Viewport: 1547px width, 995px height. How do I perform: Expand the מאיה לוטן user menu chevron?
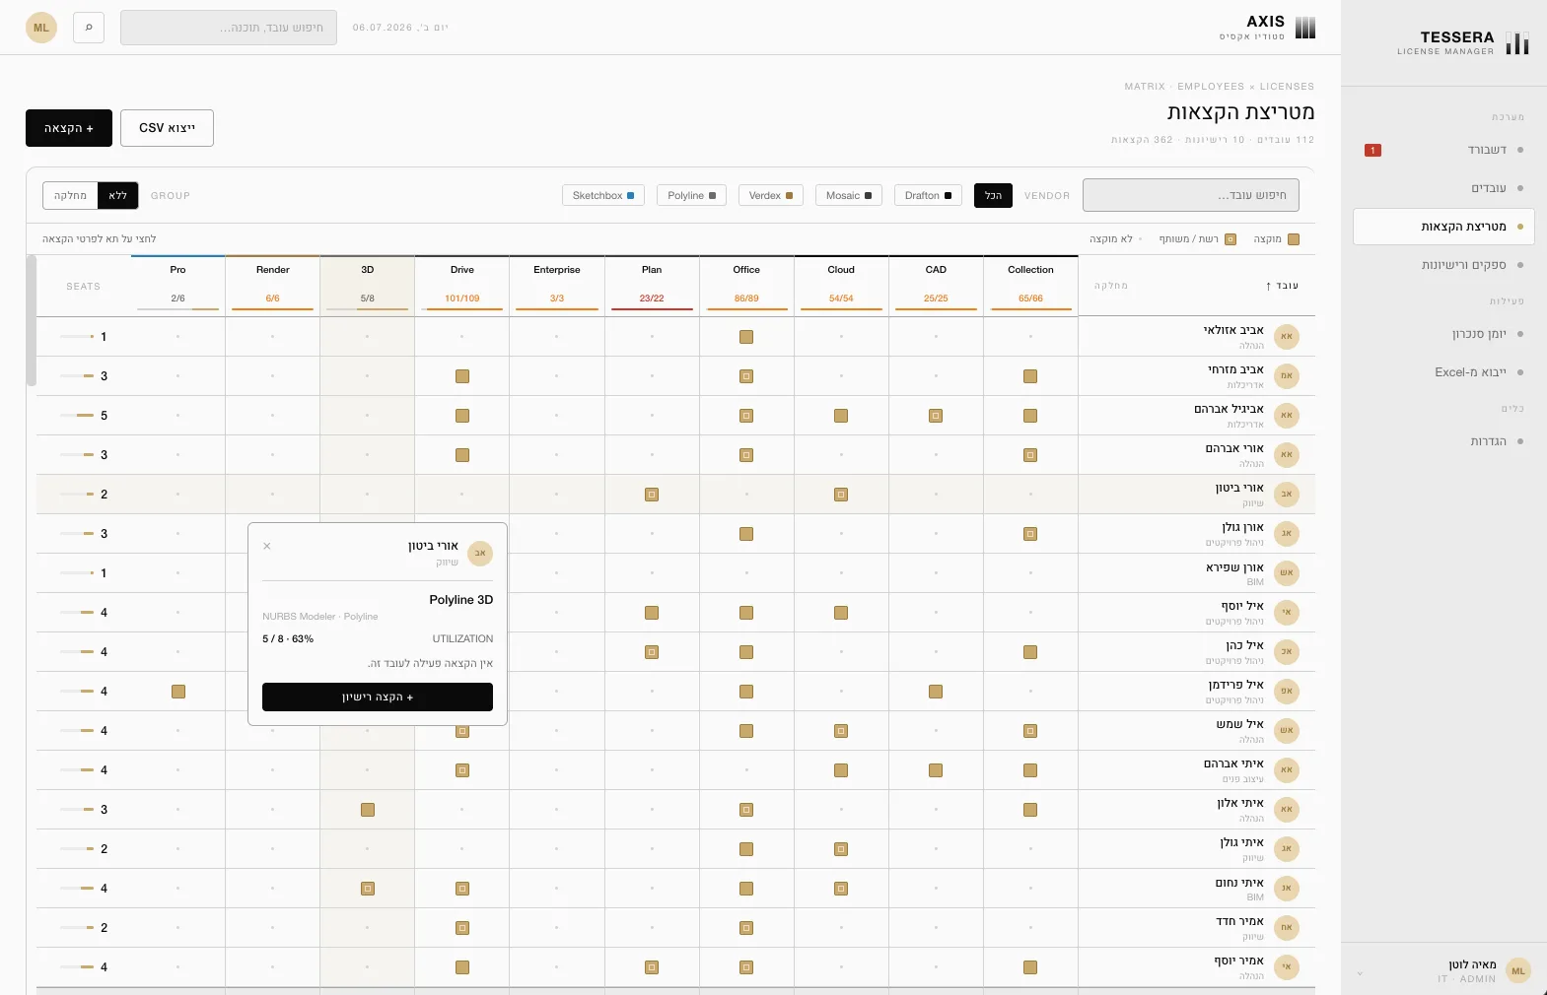[x=1360, y=973]
